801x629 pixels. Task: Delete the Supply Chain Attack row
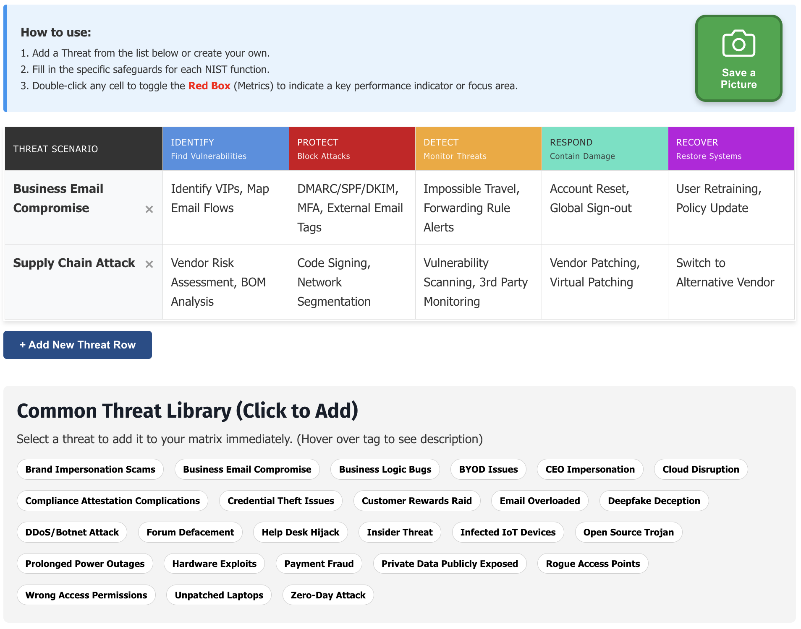click(x=149, y=264)
